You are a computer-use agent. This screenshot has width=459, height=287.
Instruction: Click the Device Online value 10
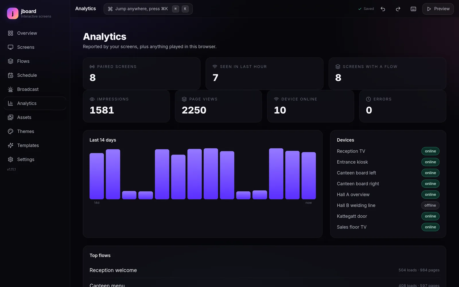pos(280,110)
